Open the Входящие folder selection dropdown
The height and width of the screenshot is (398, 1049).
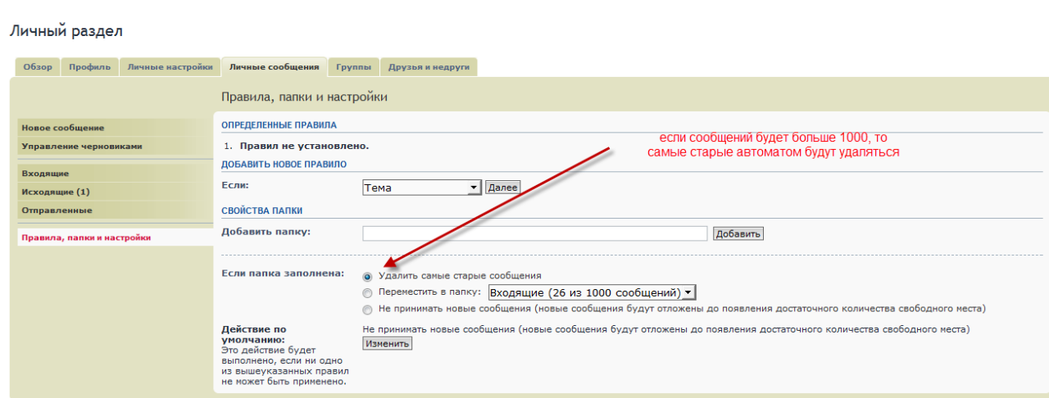pyautogui.click(x=591, y=292)
